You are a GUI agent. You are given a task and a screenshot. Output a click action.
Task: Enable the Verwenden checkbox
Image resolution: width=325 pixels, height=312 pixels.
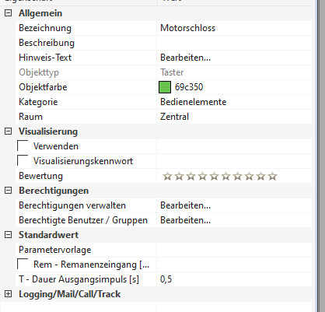click(23, 146)
